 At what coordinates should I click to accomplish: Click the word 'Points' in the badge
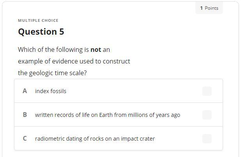211,8
